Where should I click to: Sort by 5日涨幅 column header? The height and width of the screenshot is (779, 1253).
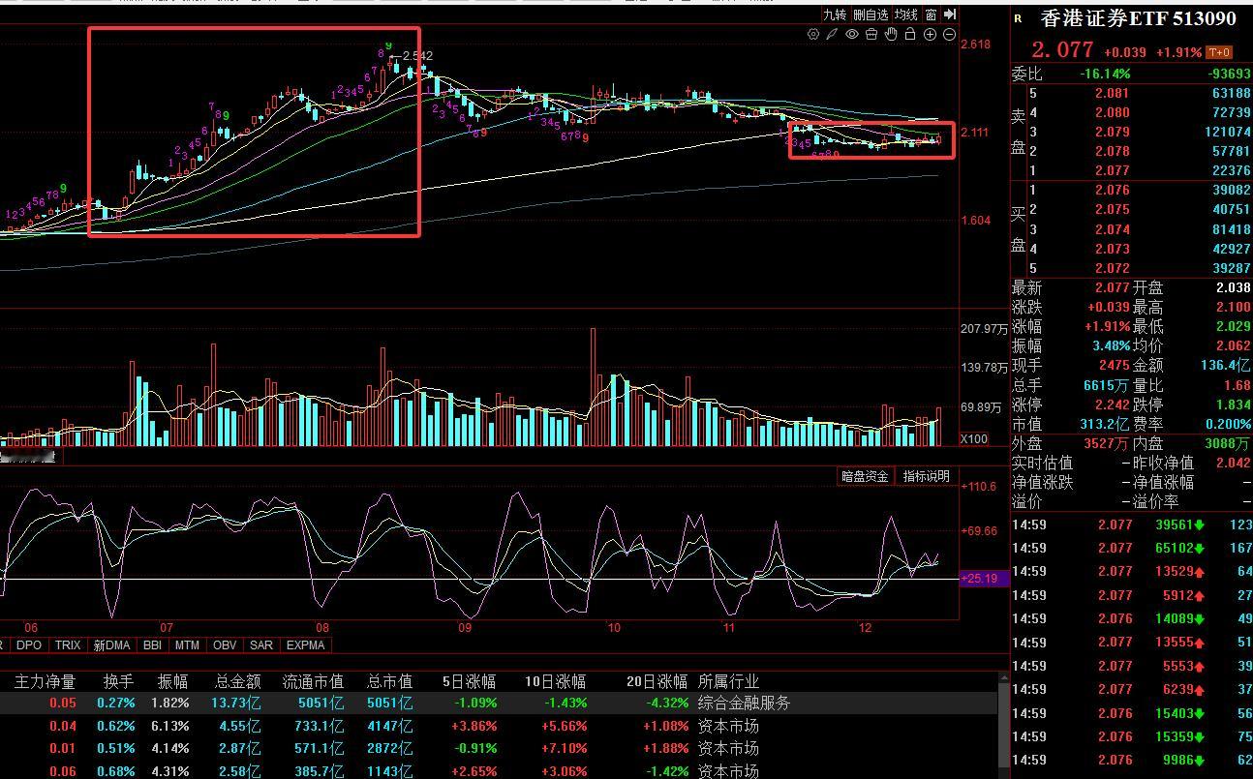click(469, 681)
